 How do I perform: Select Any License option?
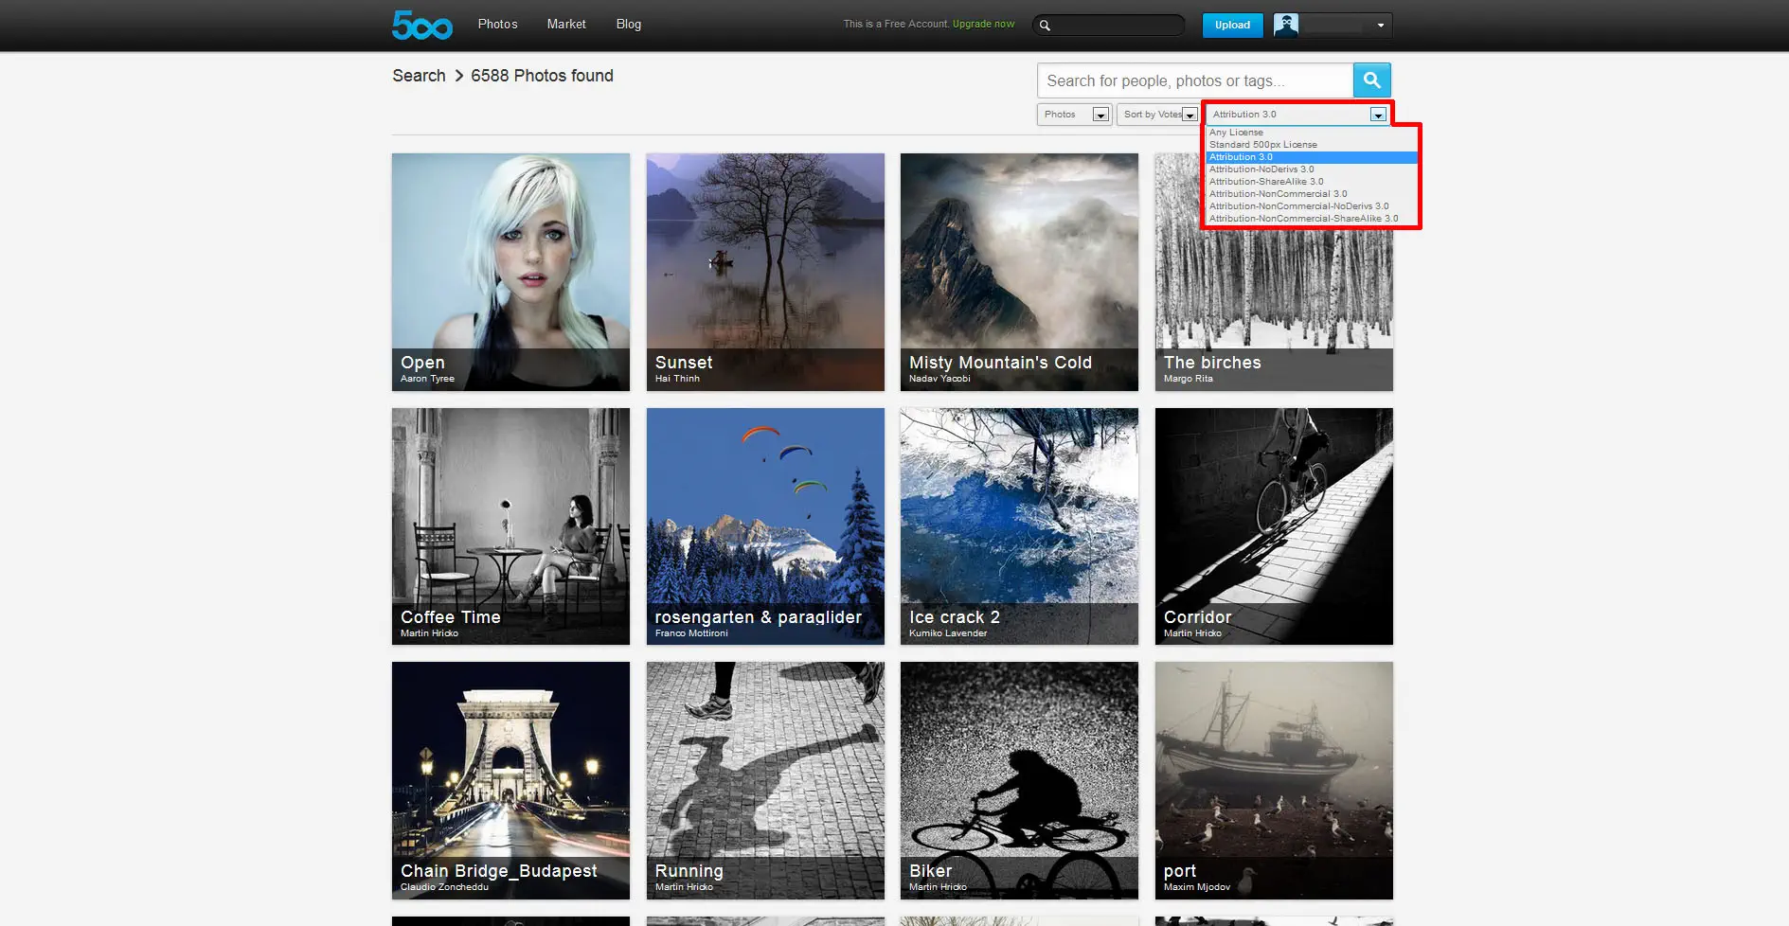tap(1236, 133)
